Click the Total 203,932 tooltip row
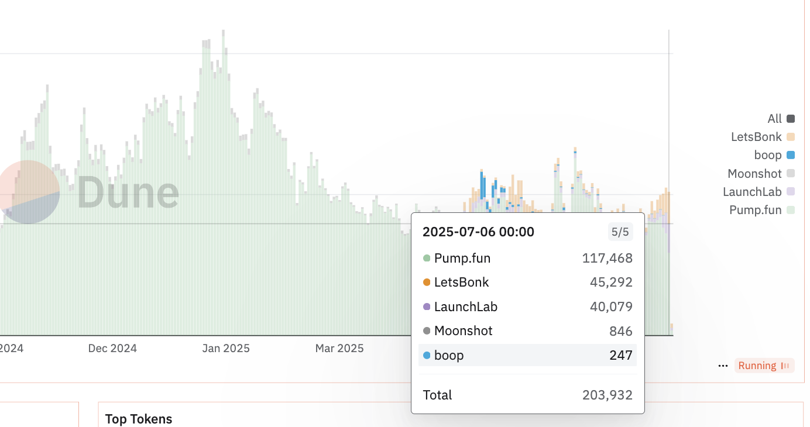The height and width of the screenshot is (427, 810). click(527, 395)
